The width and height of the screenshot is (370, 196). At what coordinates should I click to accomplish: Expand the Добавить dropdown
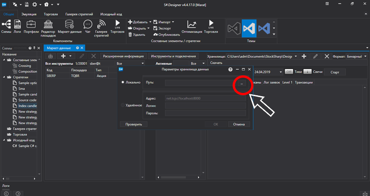point(150,22)
